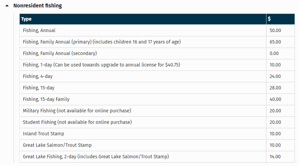Click the $ column header
The height and width of the screenshot is (166, 299).
(x=269, y=19)
